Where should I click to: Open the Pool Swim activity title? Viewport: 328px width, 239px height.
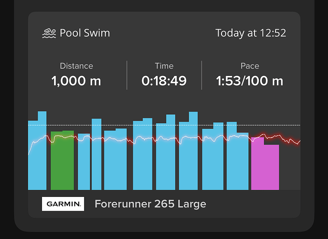pos(85,33)
